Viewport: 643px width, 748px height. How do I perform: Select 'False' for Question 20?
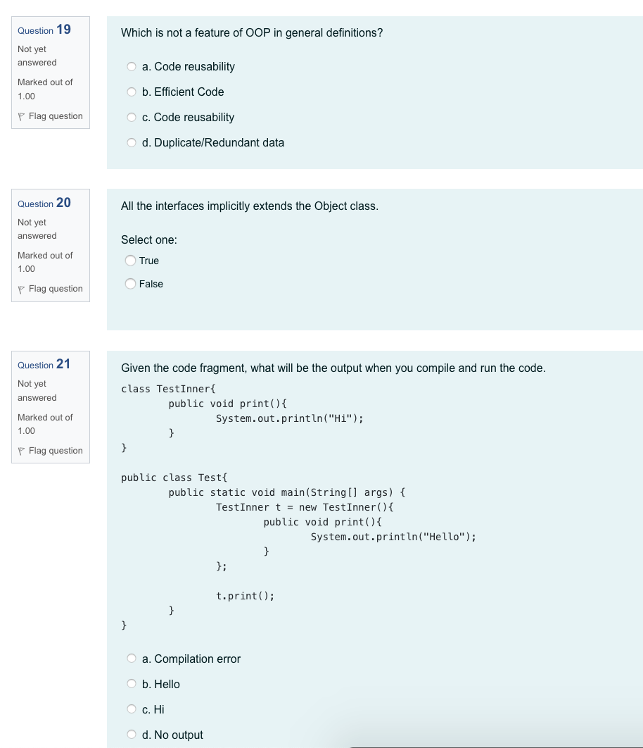tap(130, 284)
